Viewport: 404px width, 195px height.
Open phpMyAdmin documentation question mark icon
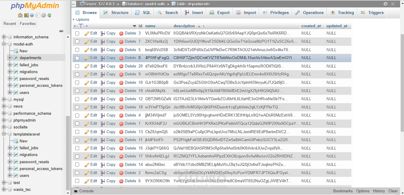coord(32,15)
